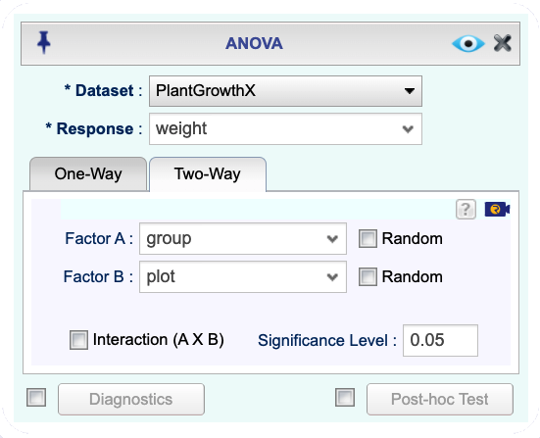Toggle the eye visibility icon
The image size is (540, 438).
468,44
